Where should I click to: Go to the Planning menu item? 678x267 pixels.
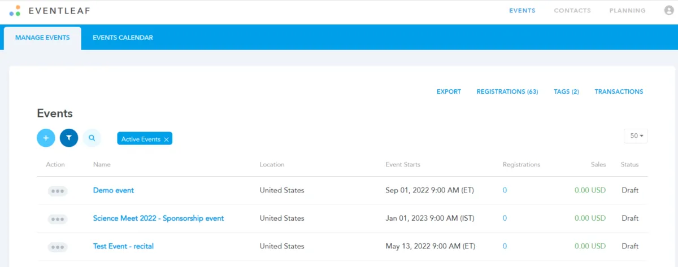627,11
